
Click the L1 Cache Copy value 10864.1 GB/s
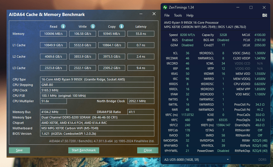111,45
